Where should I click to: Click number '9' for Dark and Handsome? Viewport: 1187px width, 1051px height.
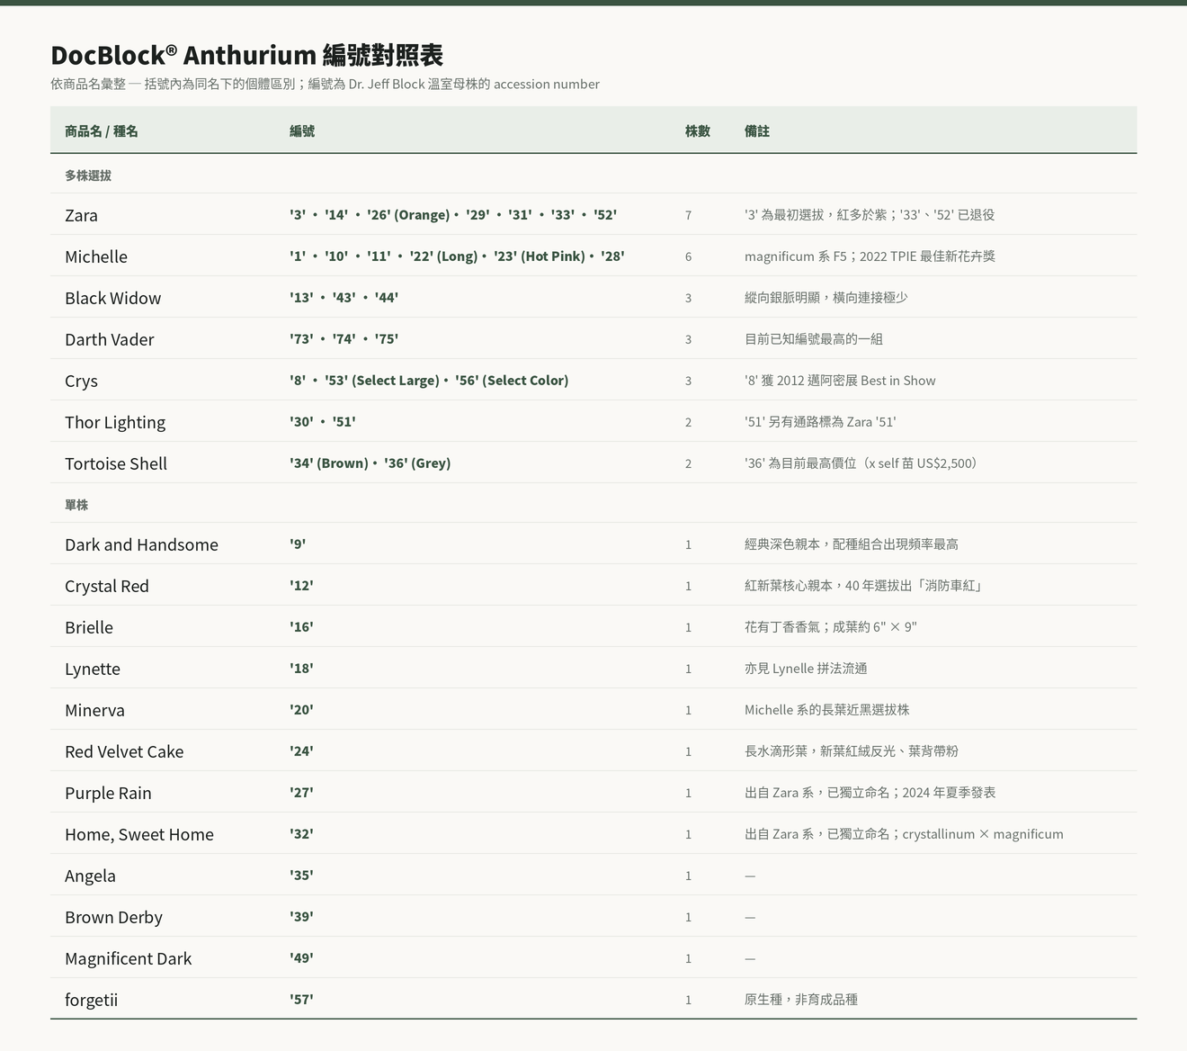[298, 544]
